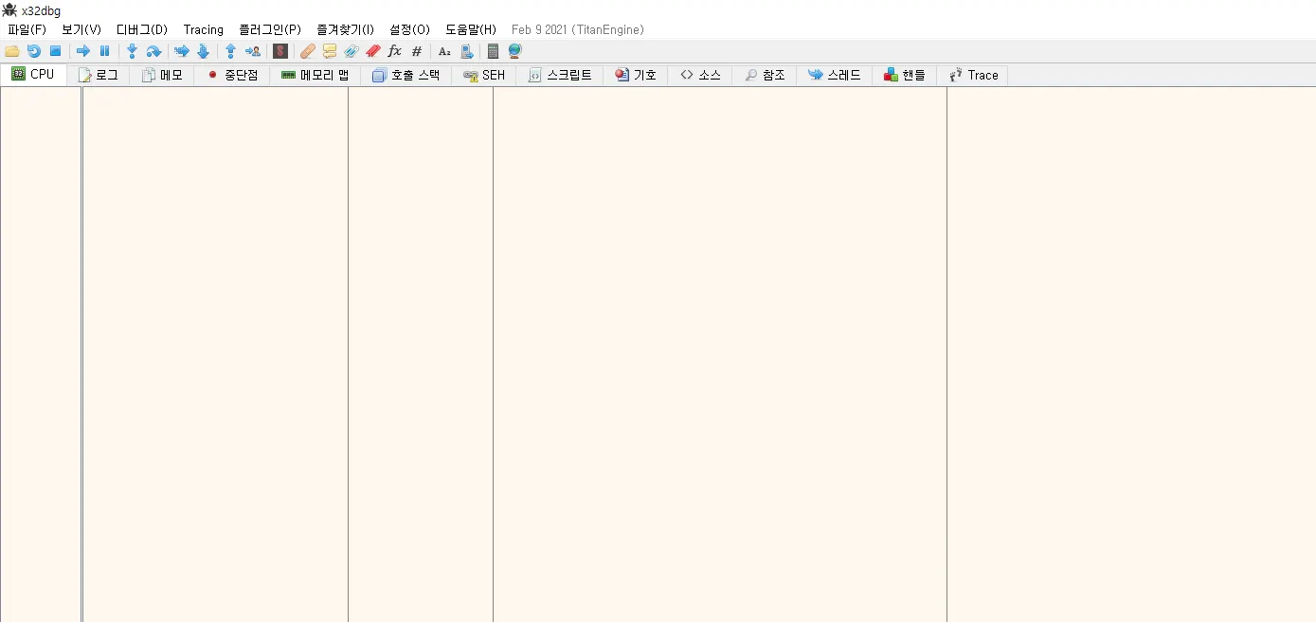
Task: Switch to the 메모리 맵 tab
Action: tap(315, 75)
